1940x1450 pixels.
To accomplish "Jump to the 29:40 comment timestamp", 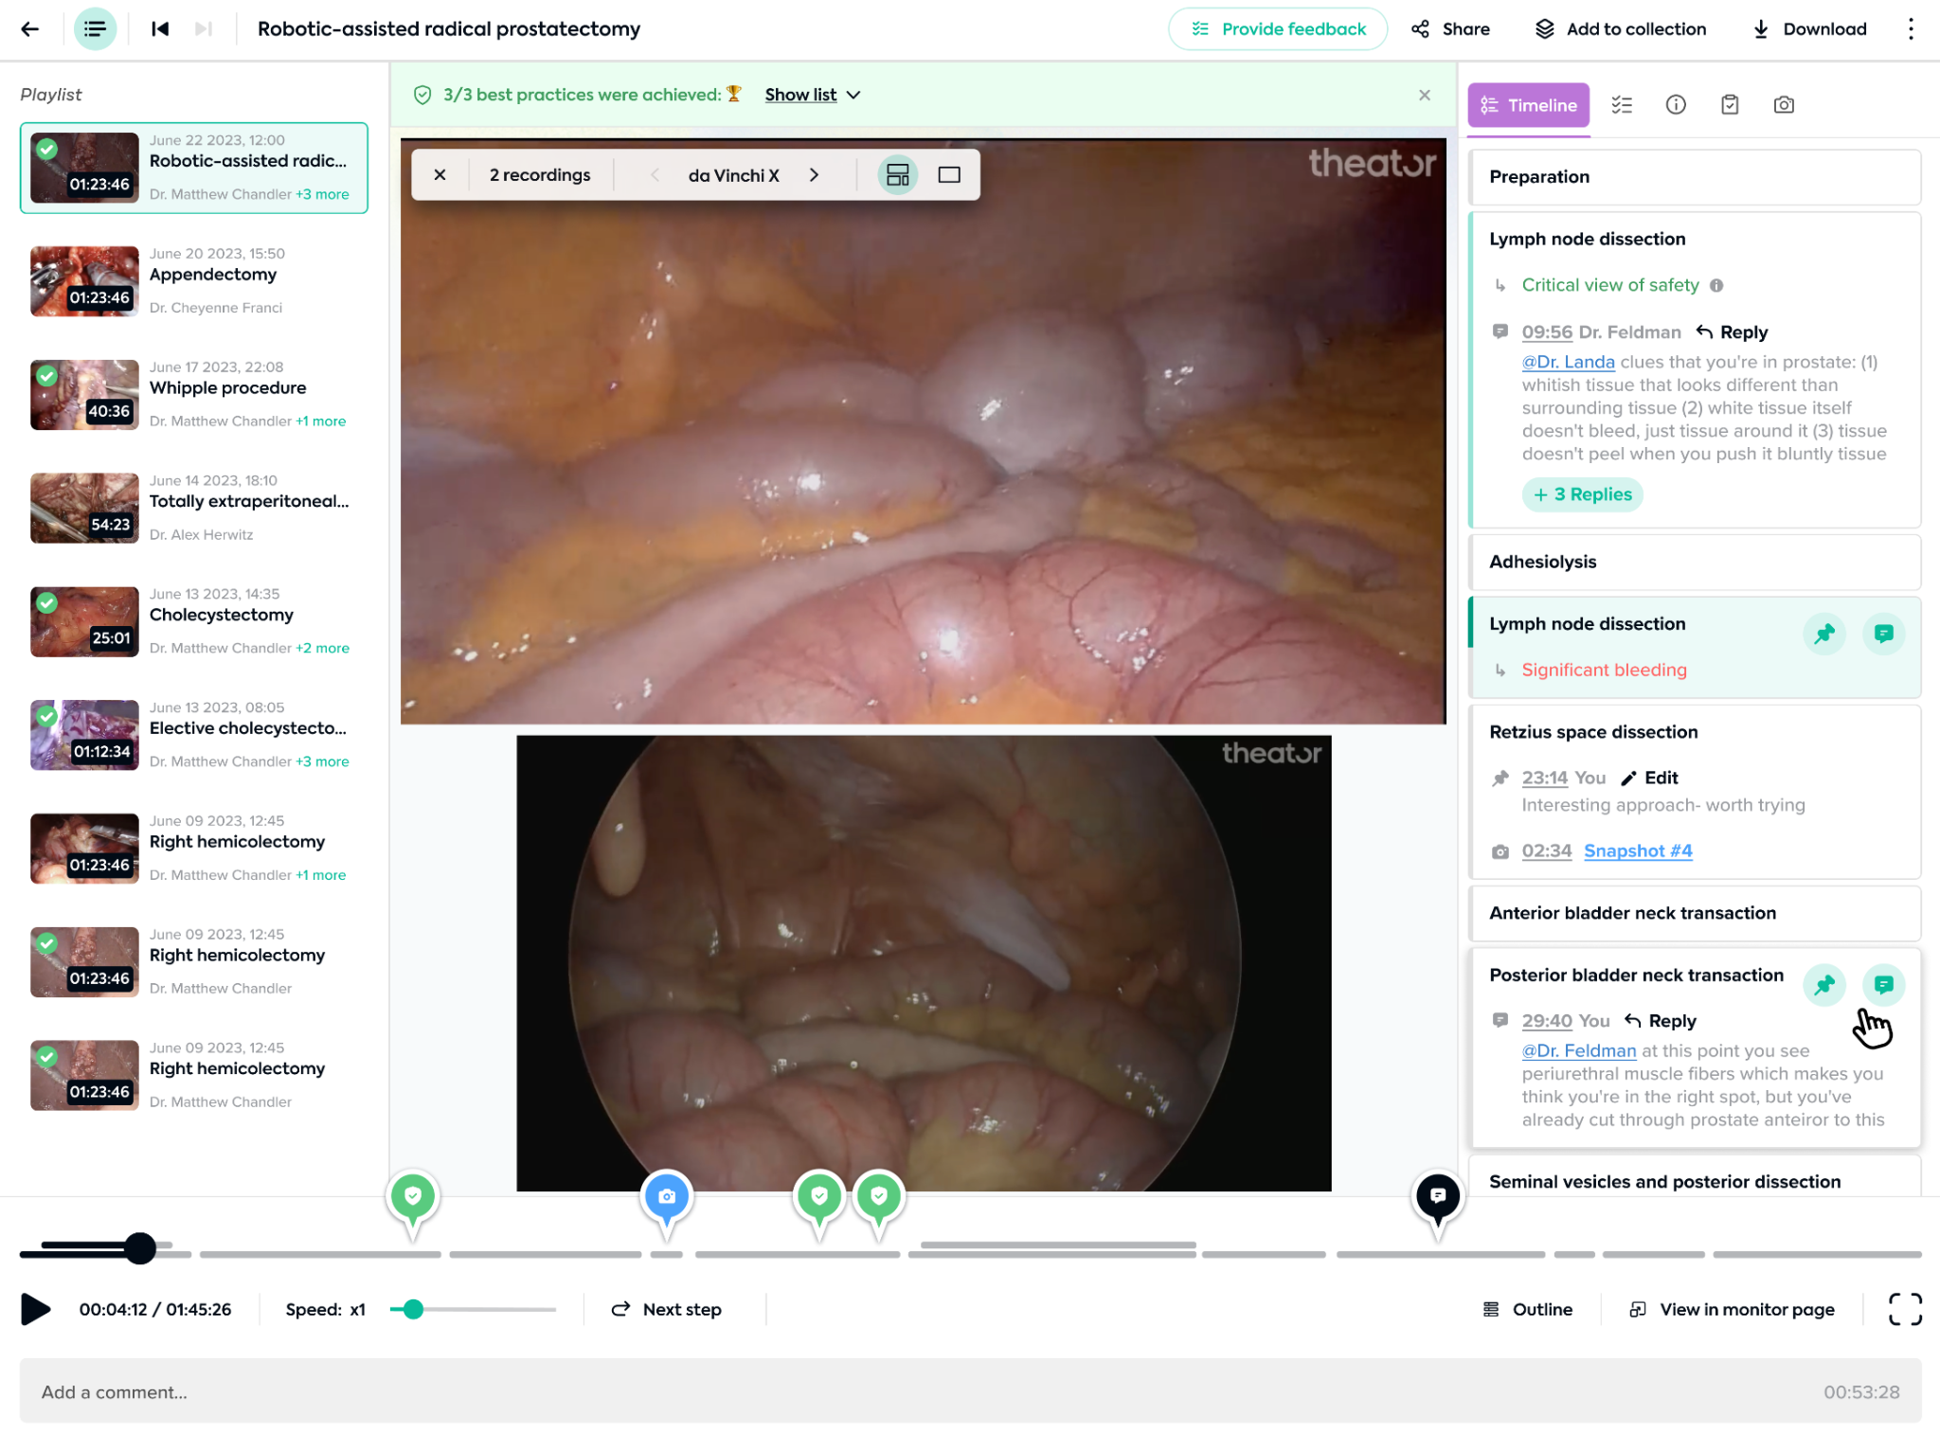I will coord(1546,1022).
